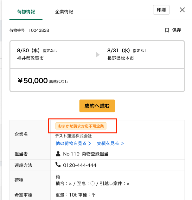Click destination 長野県松本市
Screen dimensions: 192x200
pos(121,58)
